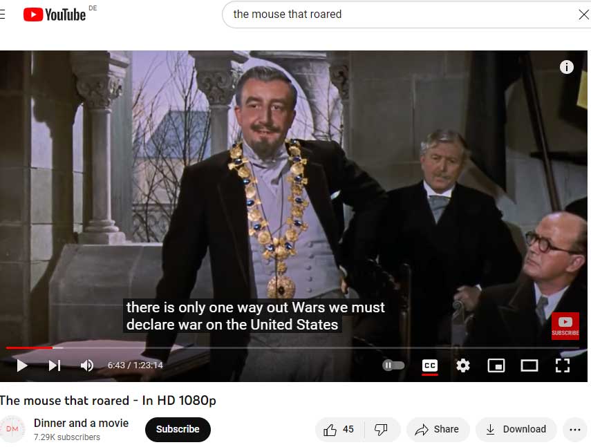The height and width of the screenshot is (447, 591).
Task: Subscribe to Dinner and a movie channel
Action: coord(178,429)
